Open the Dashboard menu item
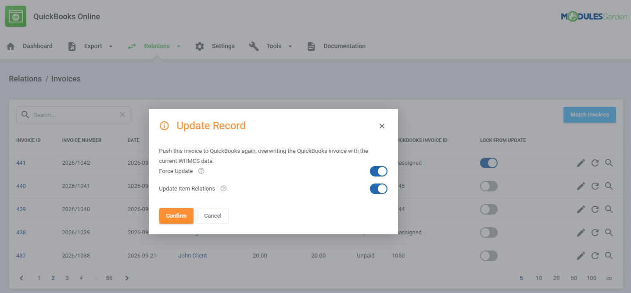Viewport: 631px width, 293px height. (38, 46)
